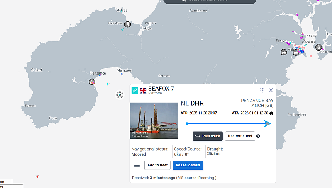This screenshot has height=188, width=332.
Task: Open the hamburger menu in vessel popup
Action: coord(137,165)
